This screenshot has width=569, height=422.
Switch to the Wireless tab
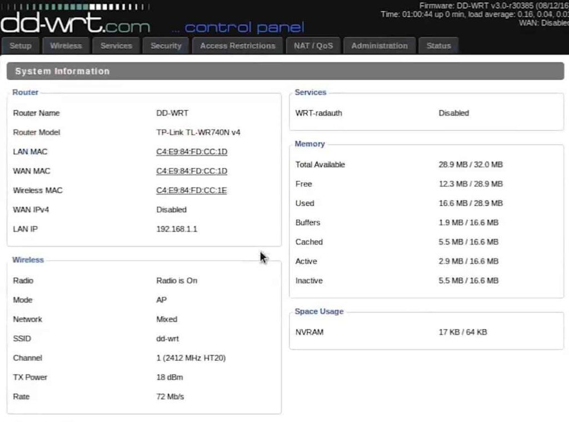coord(66,45)
